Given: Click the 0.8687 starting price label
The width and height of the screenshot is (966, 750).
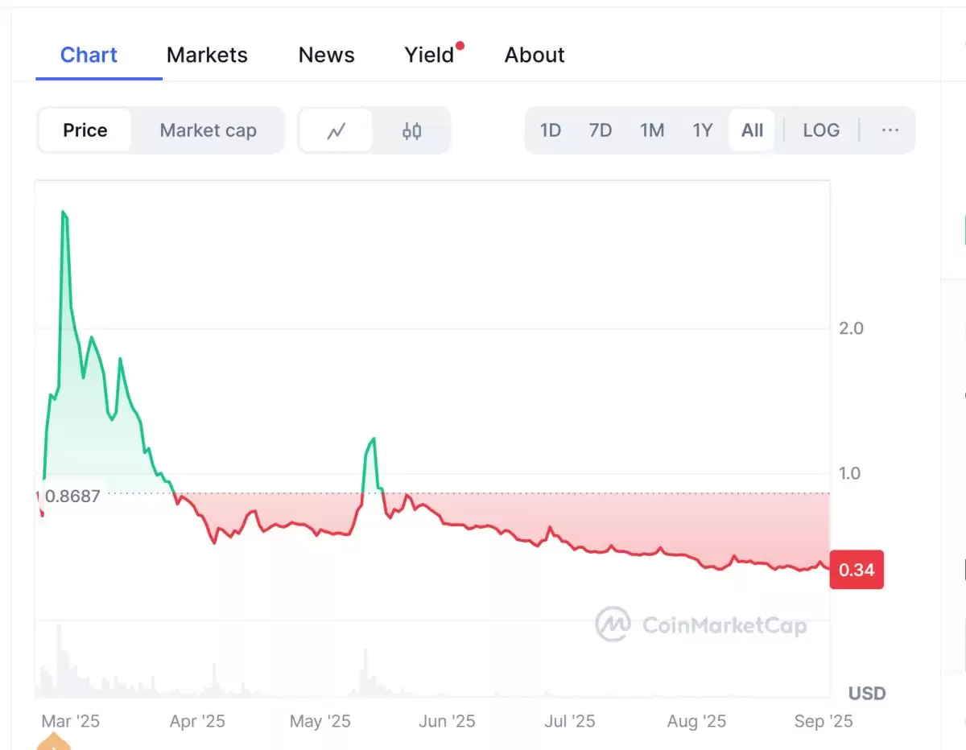Looking at the screenshot, I should 72,496.
